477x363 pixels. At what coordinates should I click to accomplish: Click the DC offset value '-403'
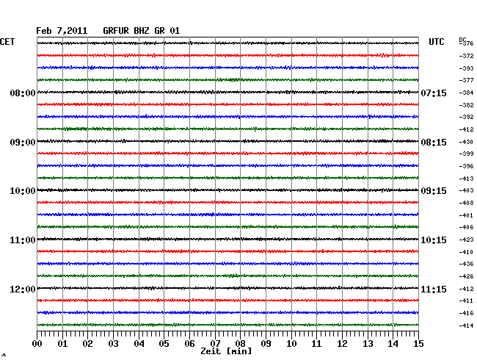pyautogui.click(x=466, y=190)
